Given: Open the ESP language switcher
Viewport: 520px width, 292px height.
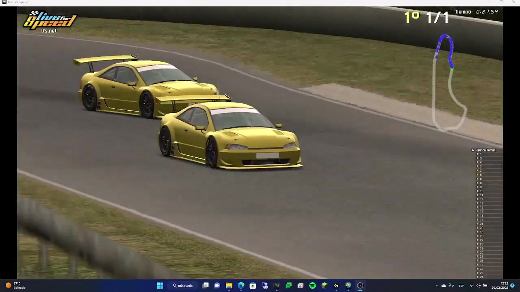Looking at the screenshot, I should (x=461, y=286).
